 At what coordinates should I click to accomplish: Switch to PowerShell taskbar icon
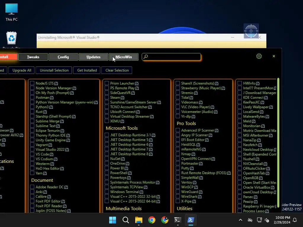click(191, 220)
